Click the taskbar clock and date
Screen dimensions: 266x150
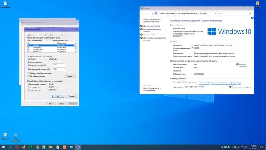pos(254,147)
